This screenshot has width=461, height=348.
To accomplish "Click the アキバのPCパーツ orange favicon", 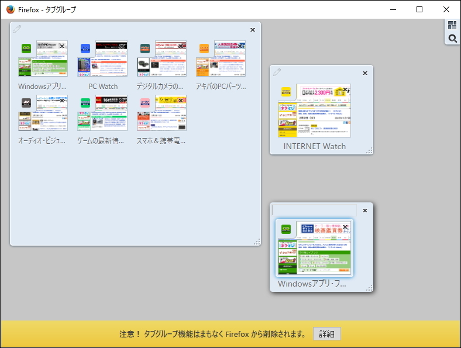I will click(204, 48).
